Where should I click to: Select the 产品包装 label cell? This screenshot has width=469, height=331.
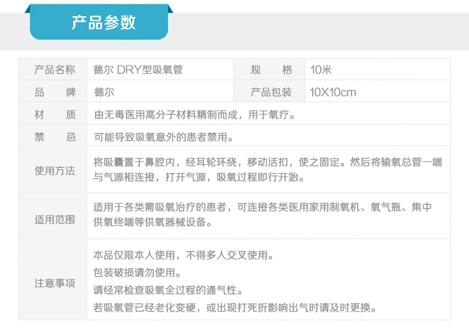[x=271, y=92]
